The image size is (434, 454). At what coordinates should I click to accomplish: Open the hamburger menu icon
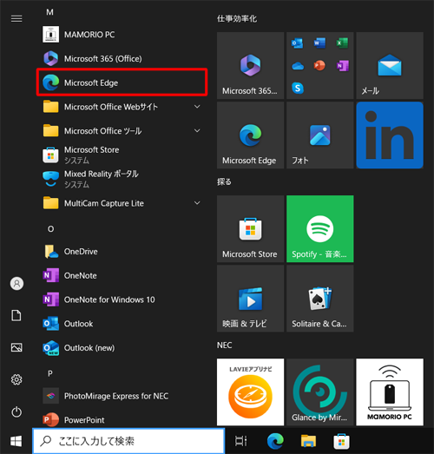[16, 19]
